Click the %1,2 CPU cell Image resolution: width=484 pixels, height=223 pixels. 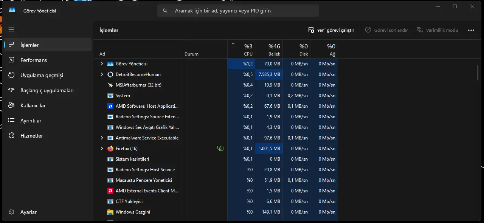click(x=241, y=64)
